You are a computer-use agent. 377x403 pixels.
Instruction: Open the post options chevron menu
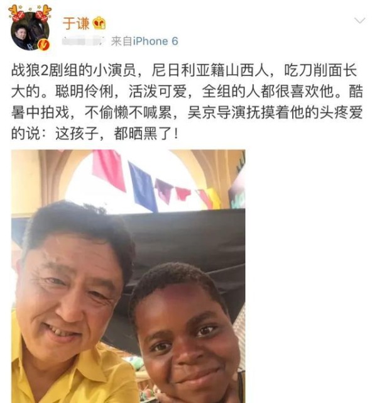pyautogui.click(x=359, y=21)
